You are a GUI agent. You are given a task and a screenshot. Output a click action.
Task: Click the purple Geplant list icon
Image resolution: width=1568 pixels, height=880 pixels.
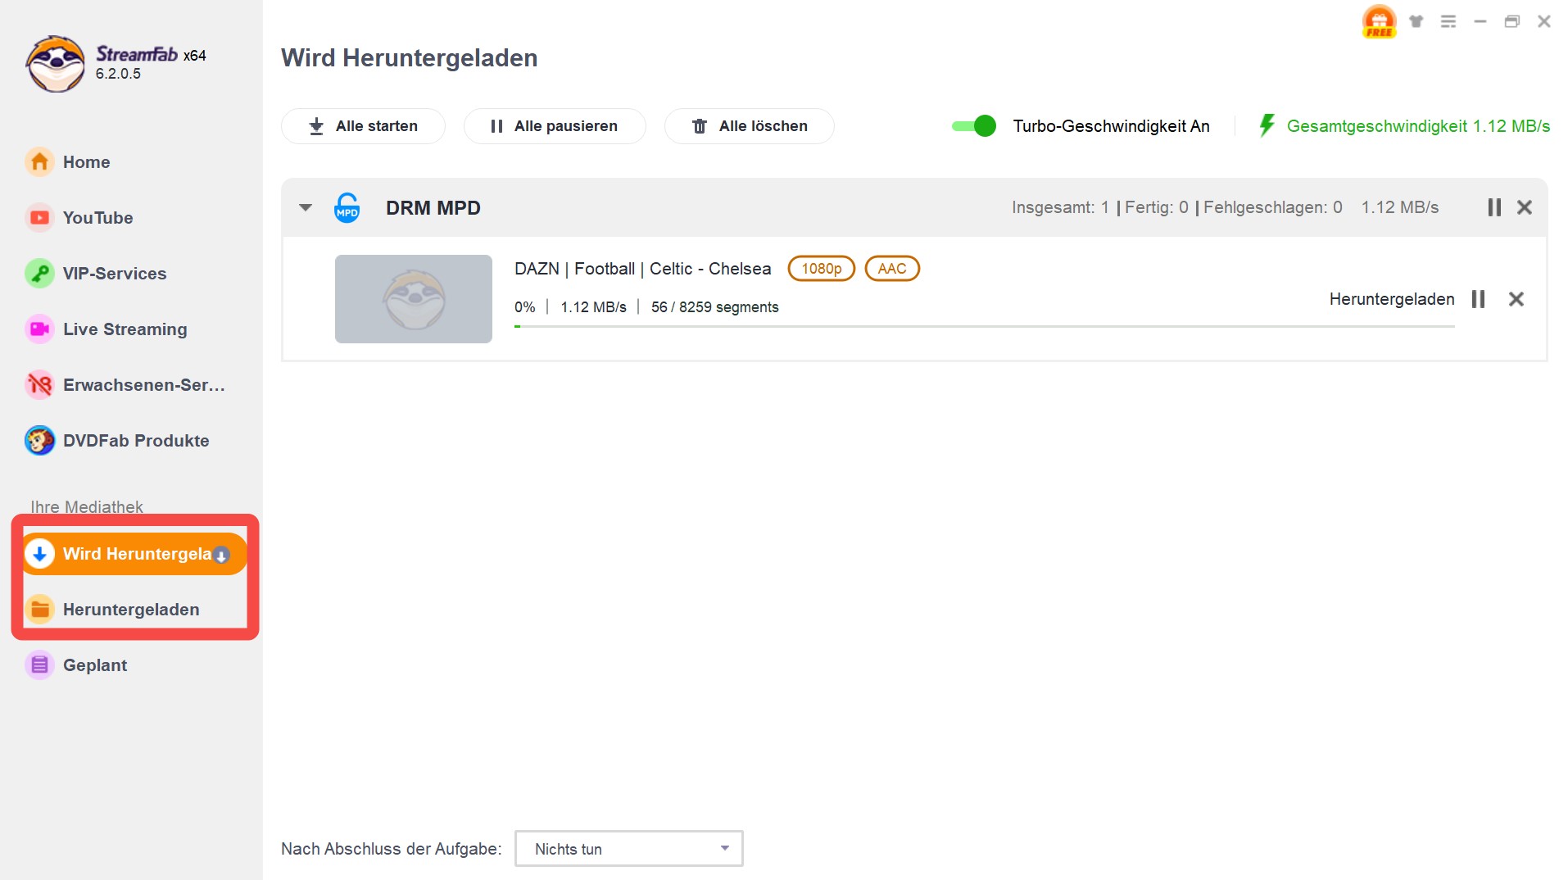(x=39, y=665)
